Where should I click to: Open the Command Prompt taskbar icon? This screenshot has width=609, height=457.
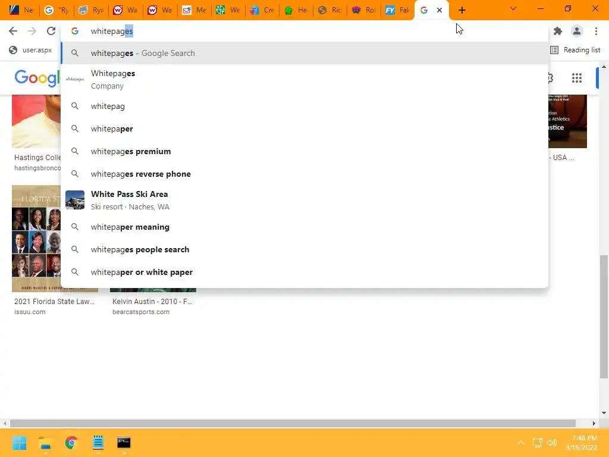click(x=124, y=443)
